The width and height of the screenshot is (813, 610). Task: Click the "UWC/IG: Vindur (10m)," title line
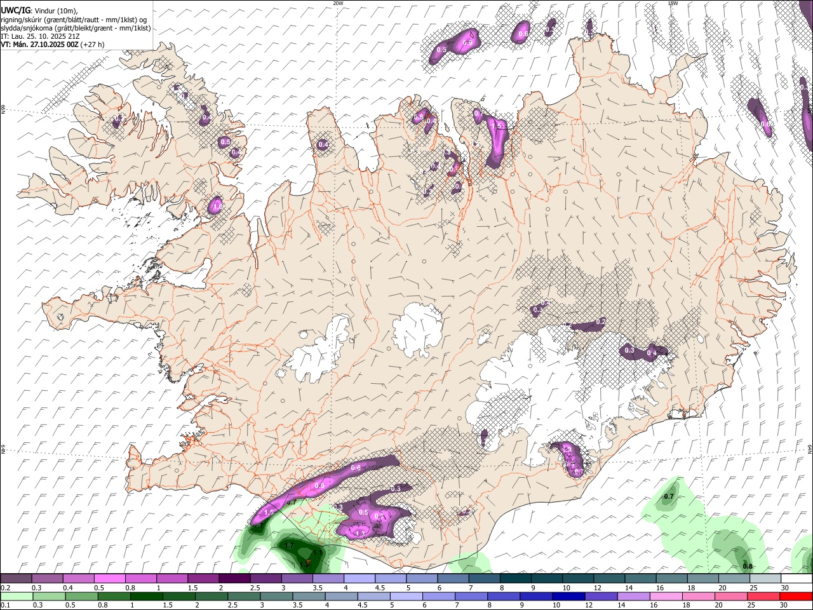pyautogui.click(x=39, y=10)
